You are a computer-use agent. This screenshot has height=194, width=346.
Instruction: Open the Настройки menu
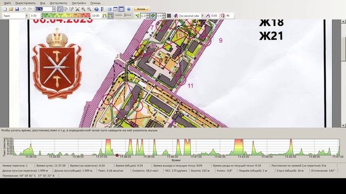coord(79,3)
